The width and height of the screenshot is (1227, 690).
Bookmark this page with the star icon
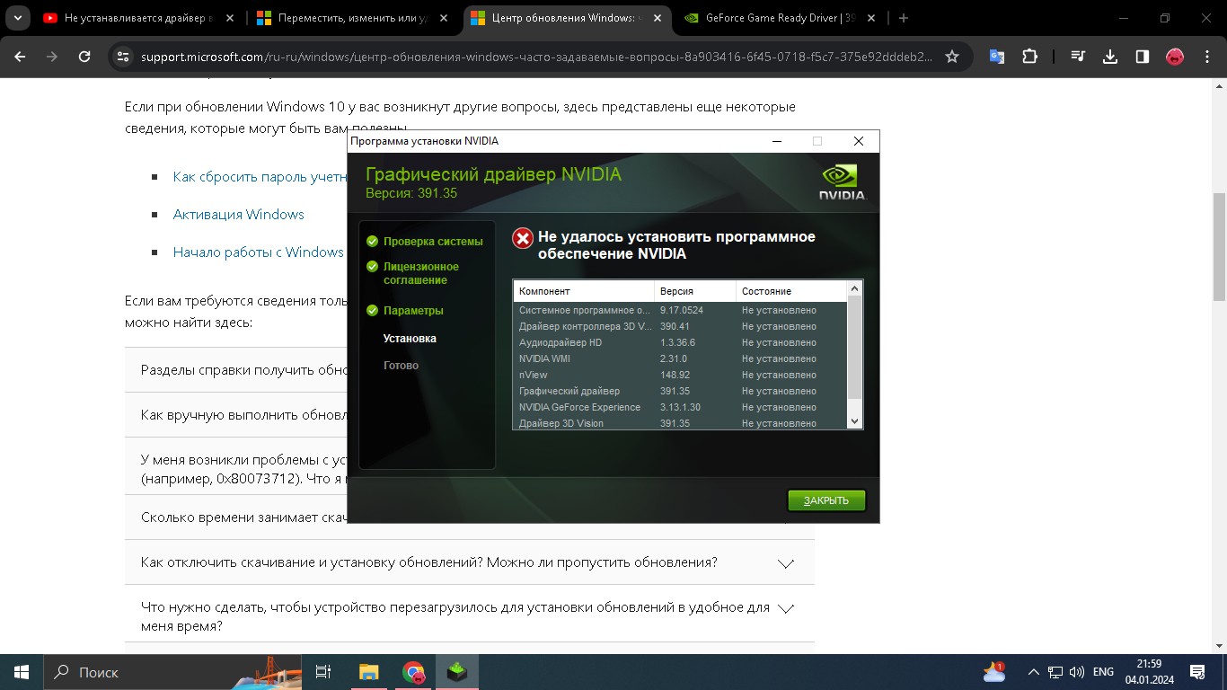952,57
